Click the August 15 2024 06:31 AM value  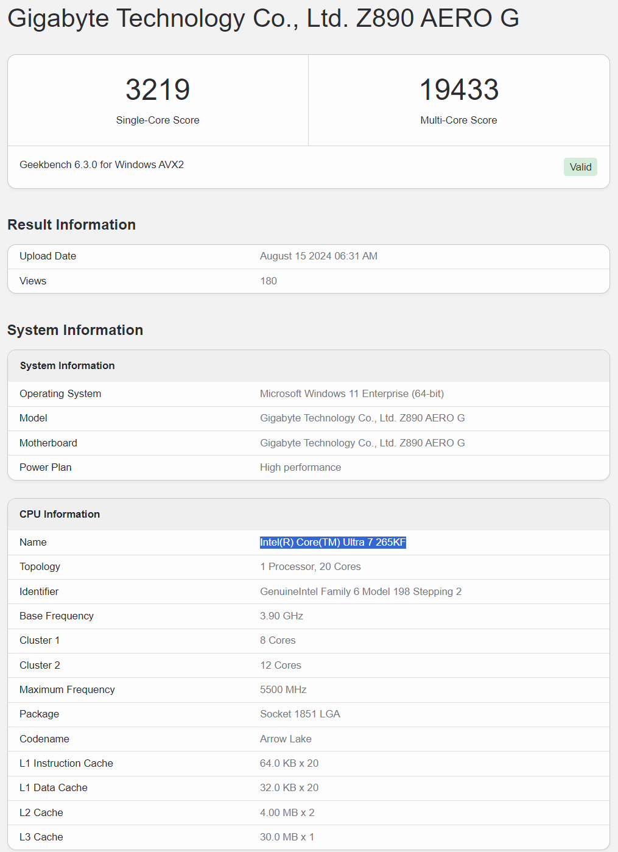pos(318,256)
